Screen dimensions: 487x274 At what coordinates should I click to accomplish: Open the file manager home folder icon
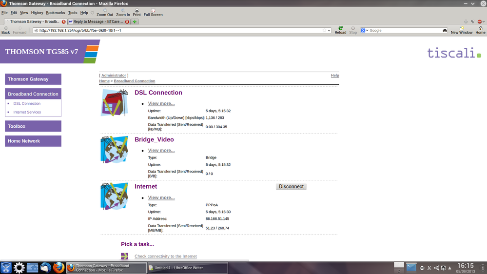click(32, 268)
